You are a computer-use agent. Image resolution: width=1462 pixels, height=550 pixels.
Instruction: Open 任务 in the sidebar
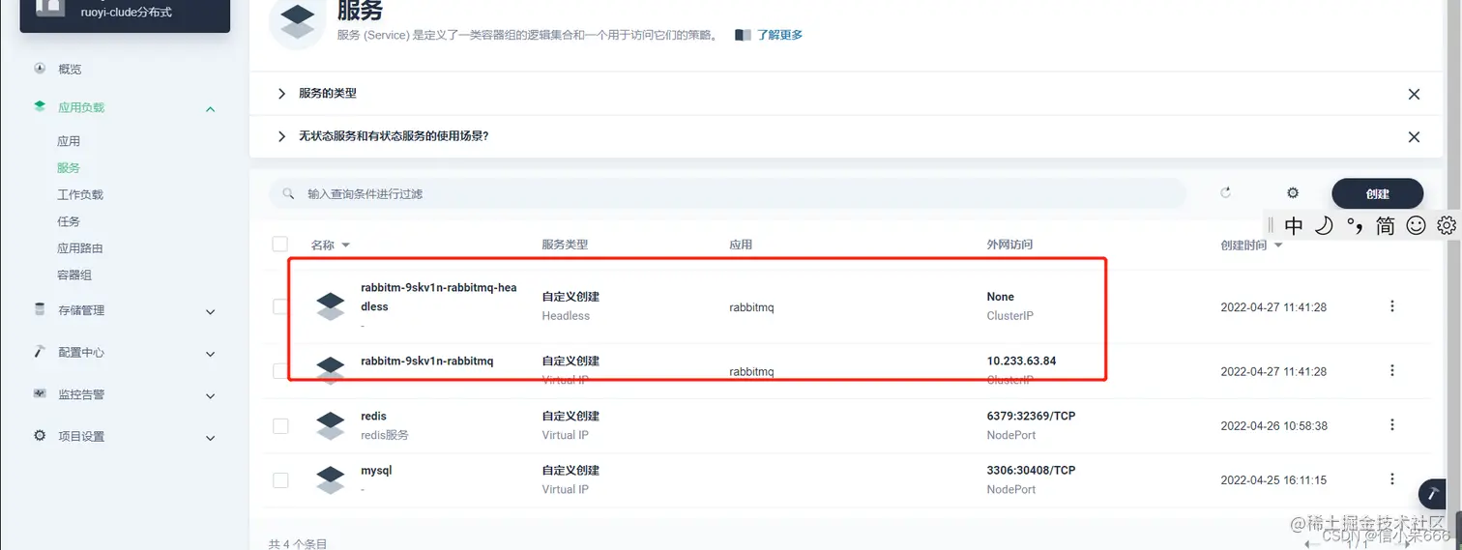[x=69, y=221]
